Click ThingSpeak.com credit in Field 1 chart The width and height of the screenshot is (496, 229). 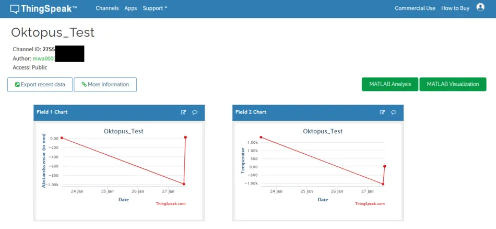click(x=170, y=204)
